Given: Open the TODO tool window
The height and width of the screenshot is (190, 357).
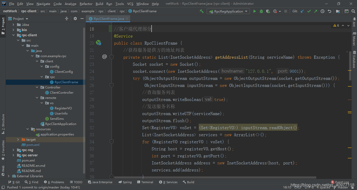Looking at the screenshot, I should [76, 182].
